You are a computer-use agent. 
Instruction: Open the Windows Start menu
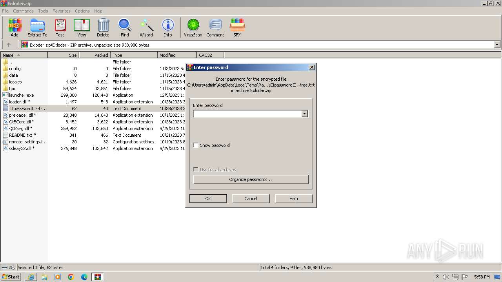tap(11, 277)
